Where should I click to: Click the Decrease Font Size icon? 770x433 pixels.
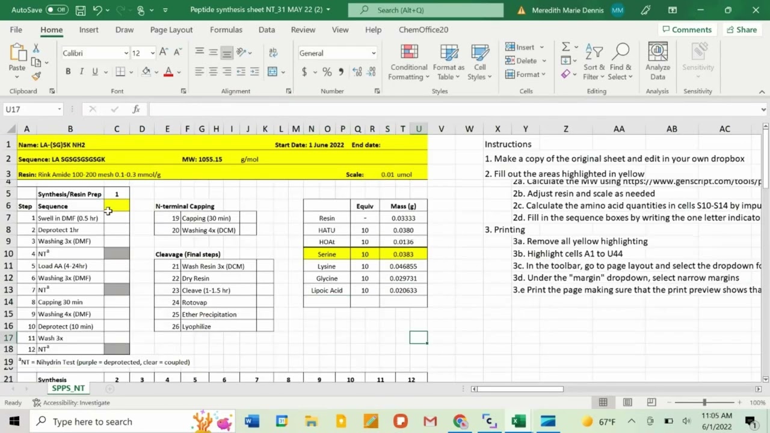(178, 53)
